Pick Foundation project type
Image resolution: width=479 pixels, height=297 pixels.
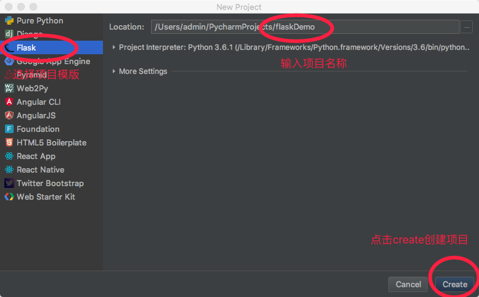point(51,129)
